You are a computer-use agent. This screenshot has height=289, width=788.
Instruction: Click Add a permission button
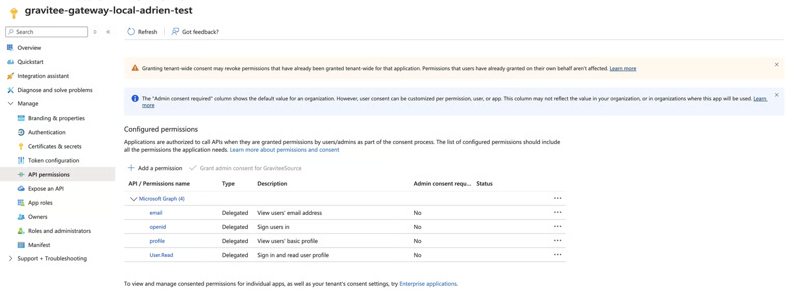click(x=155, y=168)
